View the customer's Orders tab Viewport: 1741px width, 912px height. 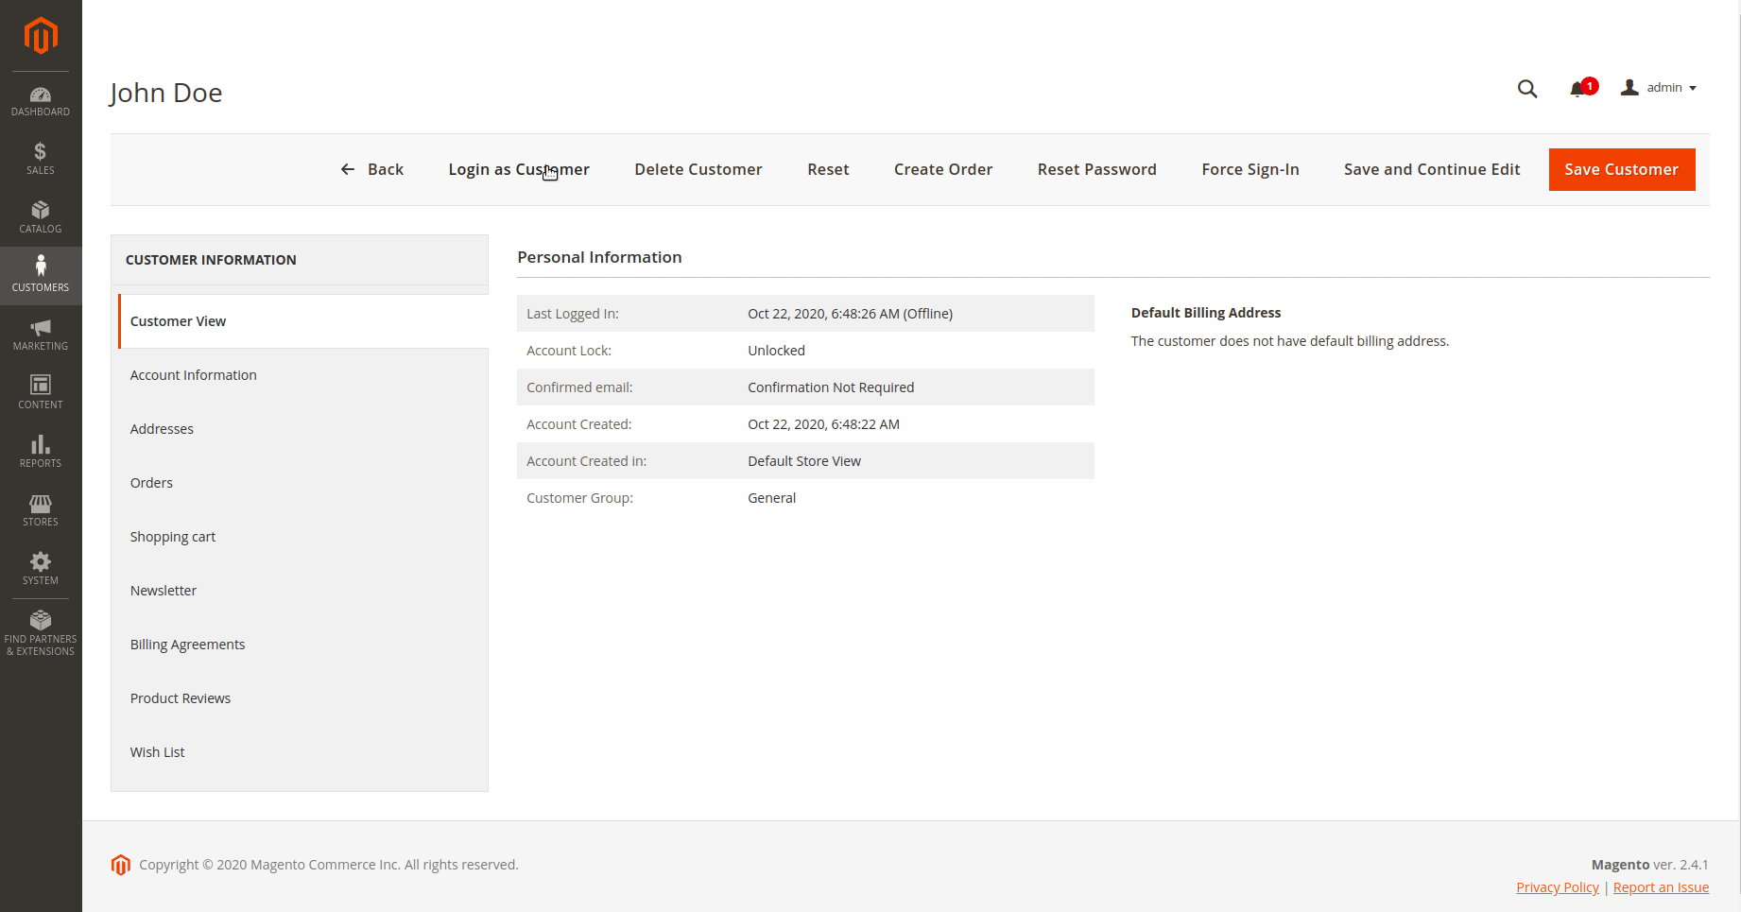(x=151, y=482)
